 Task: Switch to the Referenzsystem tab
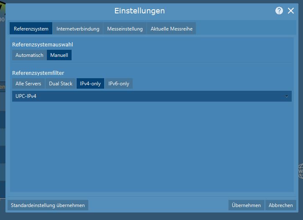pyautogui.click(x=31, y=29)
